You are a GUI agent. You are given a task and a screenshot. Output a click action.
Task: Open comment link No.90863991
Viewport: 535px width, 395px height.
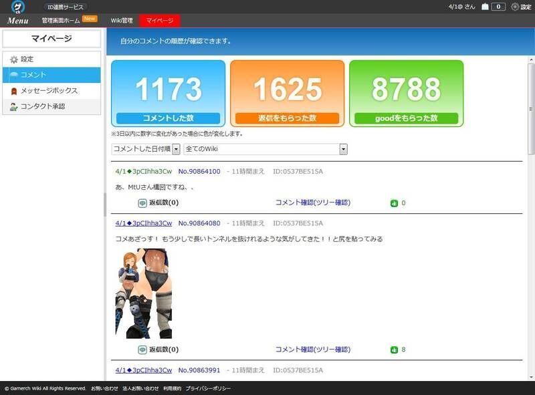pos(199,370)
